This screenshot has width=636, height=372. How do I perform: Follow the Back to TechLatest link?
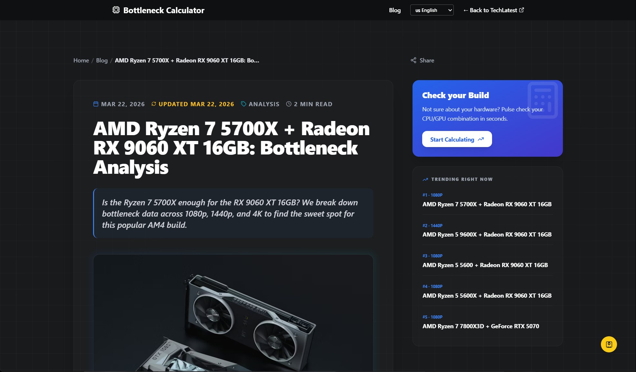point(493,10)
